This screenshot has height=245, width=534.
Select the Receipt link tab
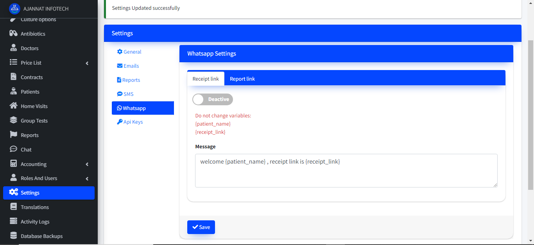(206, 79)
